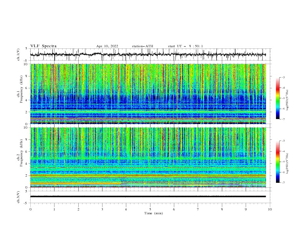Click the ch.2 spectrogram colorbar
The image size is (304, 235).
[278, 162]
